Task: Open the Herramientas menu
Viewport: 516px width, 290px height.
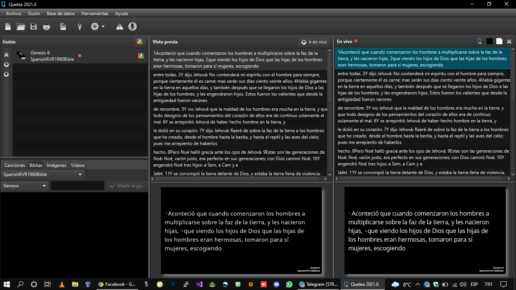Action: (95, 13)
